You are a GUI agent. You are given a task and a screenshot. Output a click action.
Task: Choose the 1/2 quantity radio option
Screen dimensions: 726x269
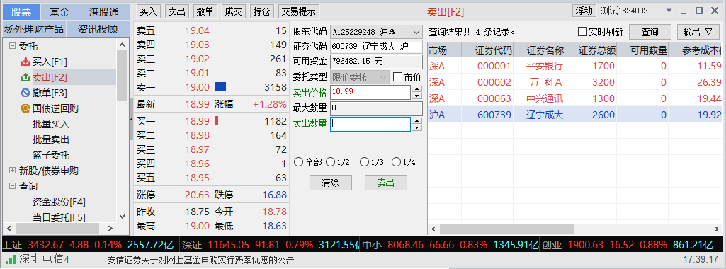tap(330, 162)
